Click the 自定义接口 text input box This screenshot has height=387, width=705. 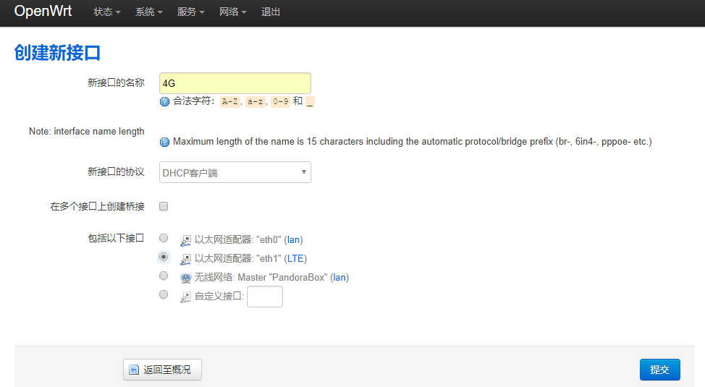tap(265, 297)
